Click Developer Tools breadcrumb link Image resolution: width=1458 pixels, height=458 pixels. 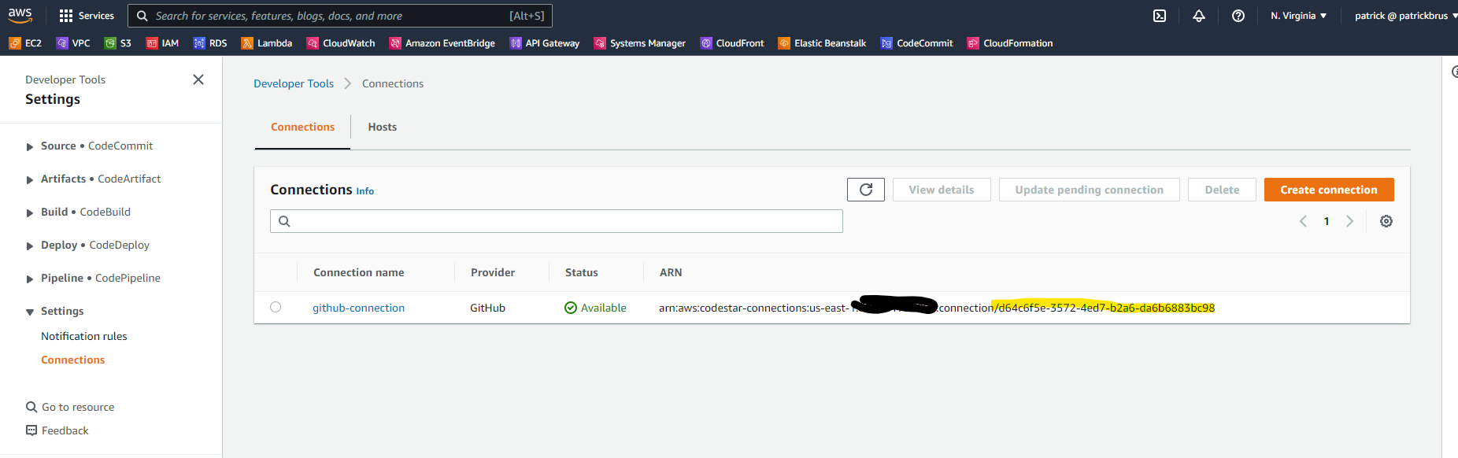(294, 83)
